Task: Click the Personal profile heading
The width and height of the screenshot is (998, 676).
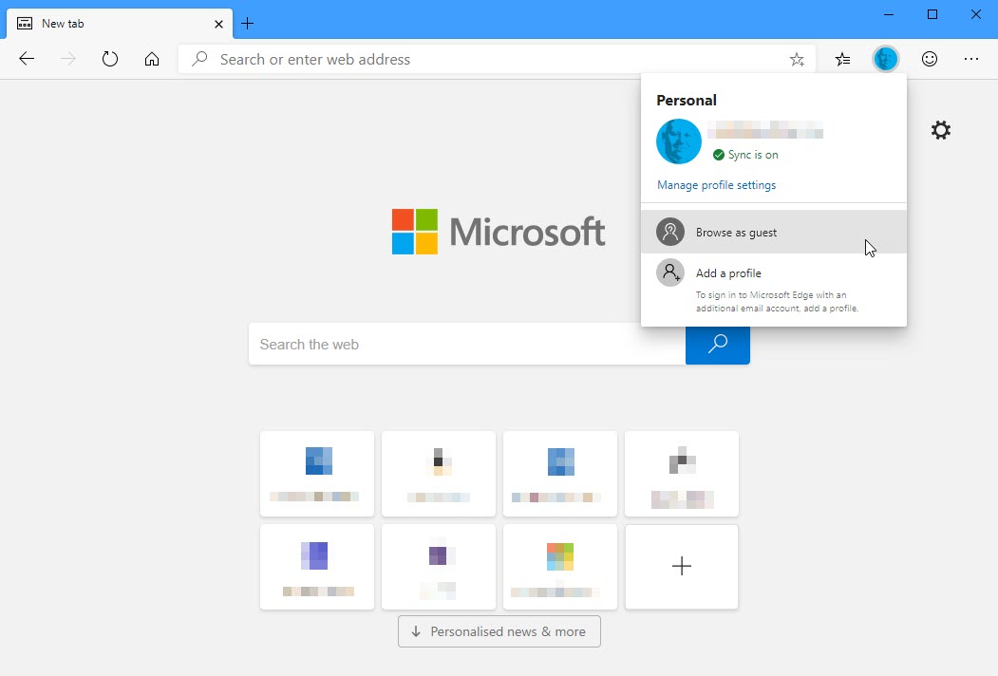Action: coord(687,101)
